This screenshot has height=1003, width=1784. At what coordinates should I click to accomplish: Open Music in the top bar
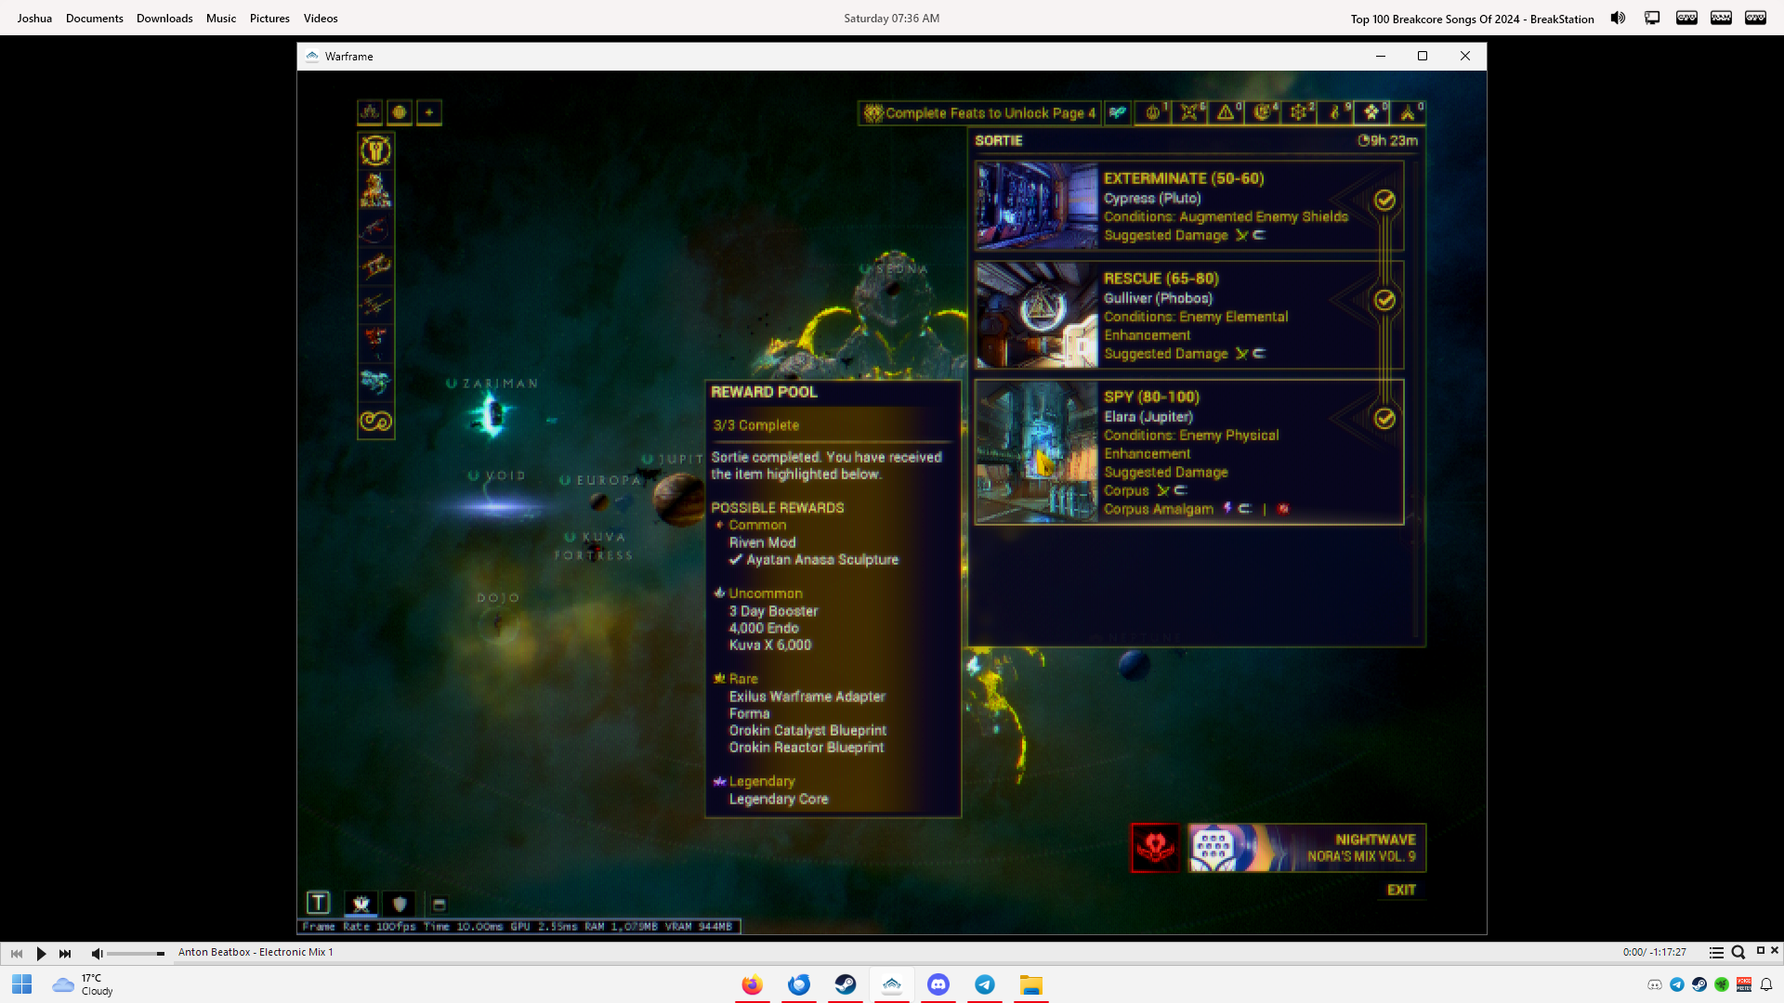221,19
